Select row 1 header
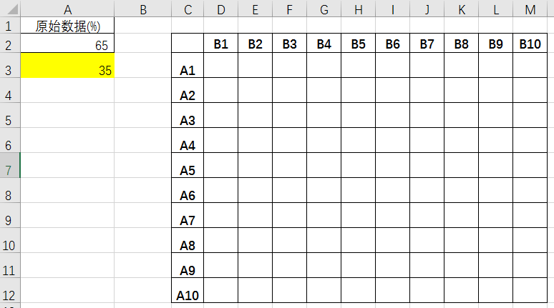Image resolution: width=554 pixels, height=308 pixels. 10,26
